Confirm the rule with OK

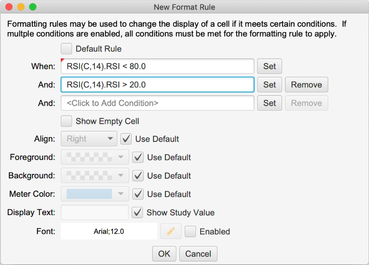(164, 254)
